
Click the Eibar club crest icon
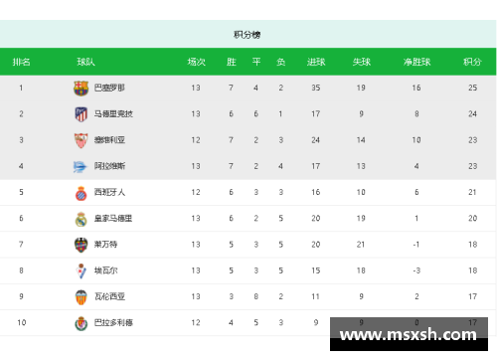(x=81, y=270)
